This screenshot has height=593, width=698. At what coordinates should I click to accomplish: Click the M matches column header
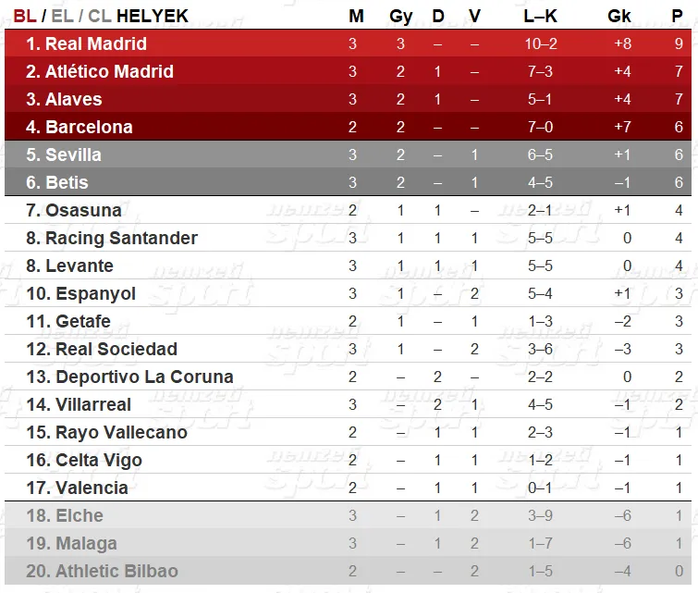tap(356, 16)
